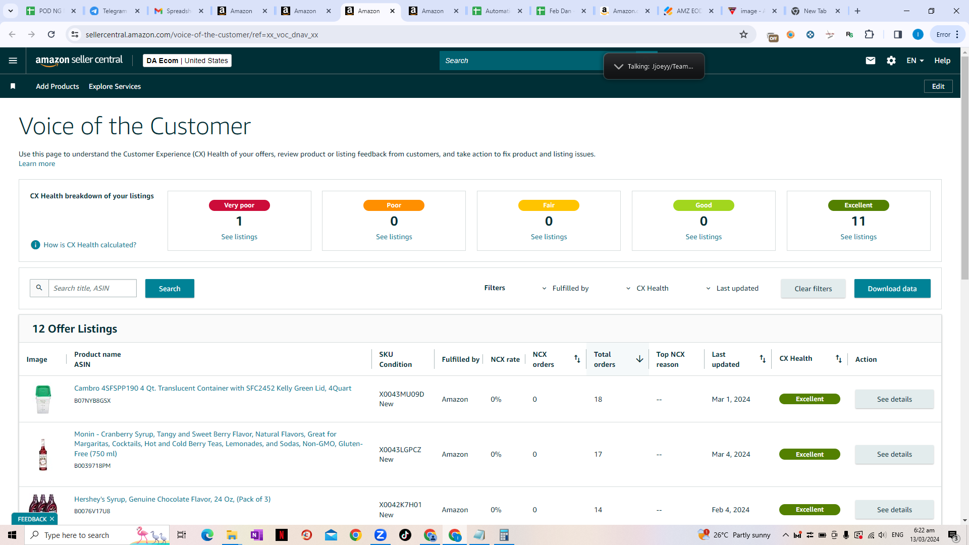Expand the Fulfilled by filter

tap(565, 288)
